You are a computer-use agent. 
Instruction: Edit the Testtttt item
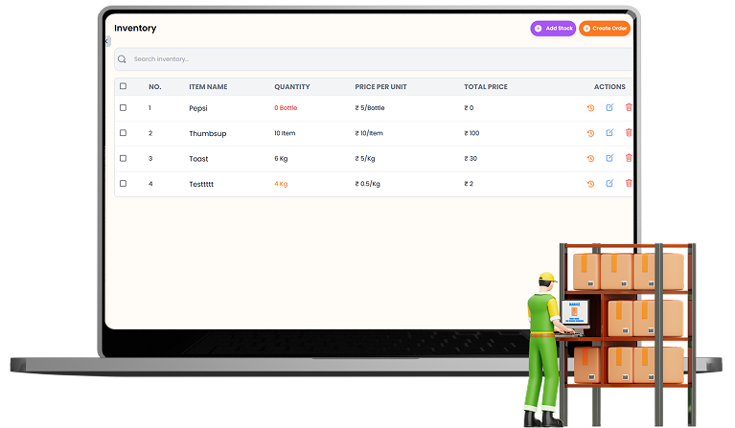coord(609,183)
